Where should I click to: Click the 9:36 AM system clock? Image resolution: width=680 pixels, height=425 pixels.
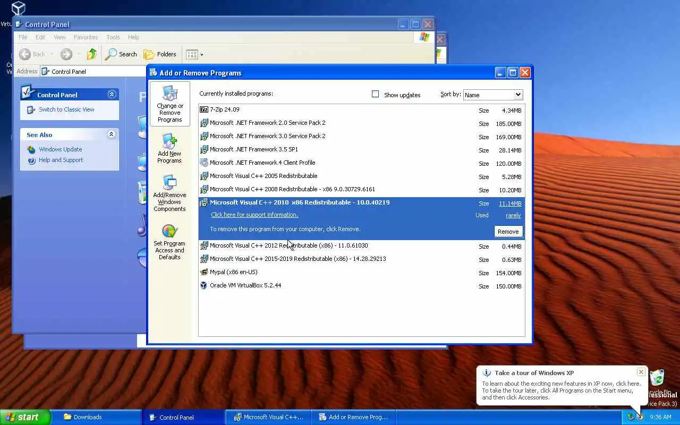[x=661, y=417]
